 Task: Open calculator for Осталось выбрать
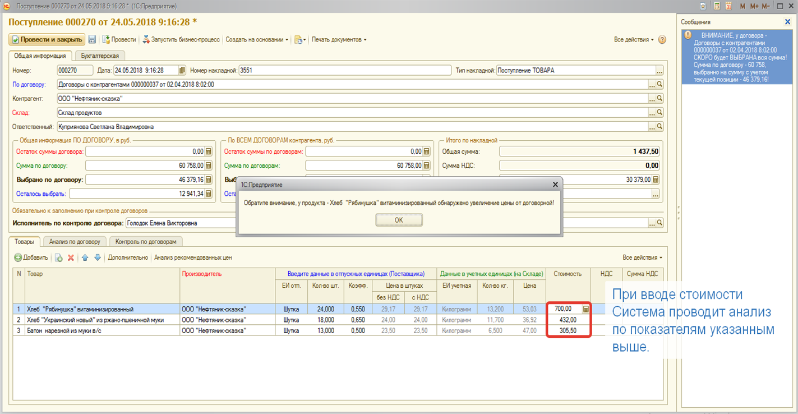[x=208, y=194]
